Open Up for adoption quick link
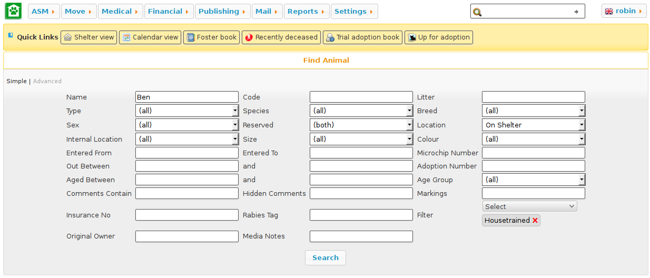 tap(438, 37)
